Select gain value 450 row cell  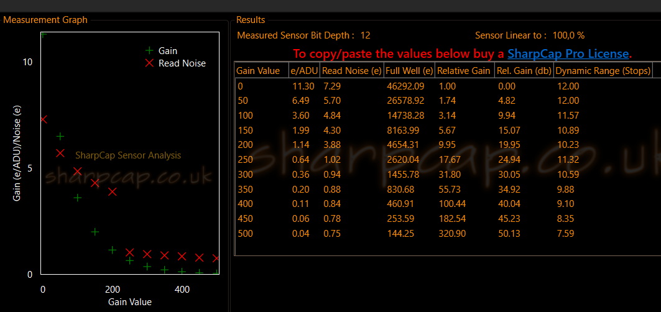(x=245, y=219)
